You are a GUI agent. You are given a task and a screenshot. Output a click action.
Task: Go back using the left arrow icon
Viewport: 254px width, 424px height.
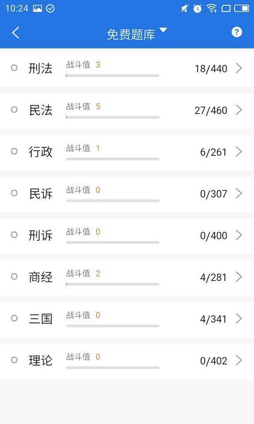coord(16,33)
